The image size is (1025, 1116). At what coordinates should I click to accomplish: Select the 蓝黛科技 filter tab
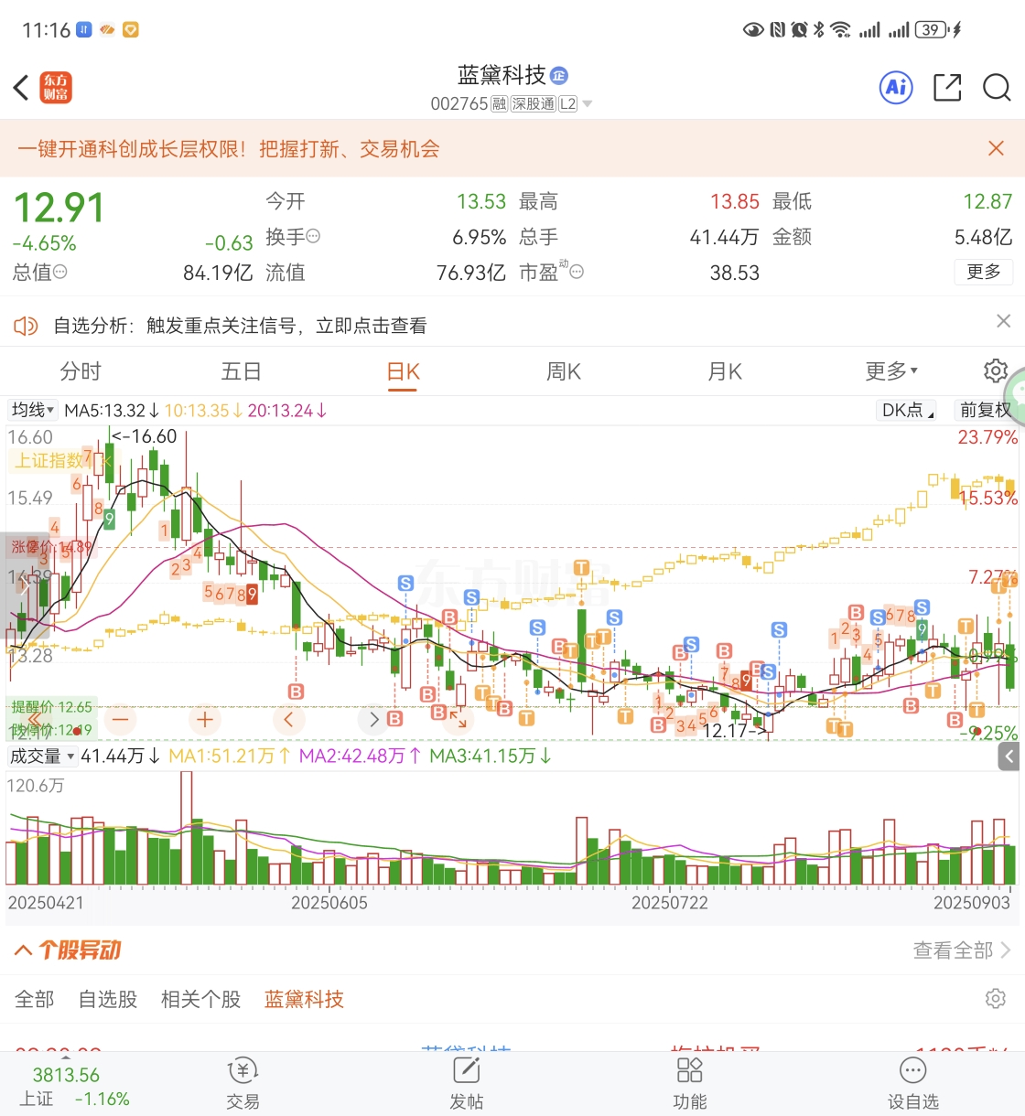305,999
